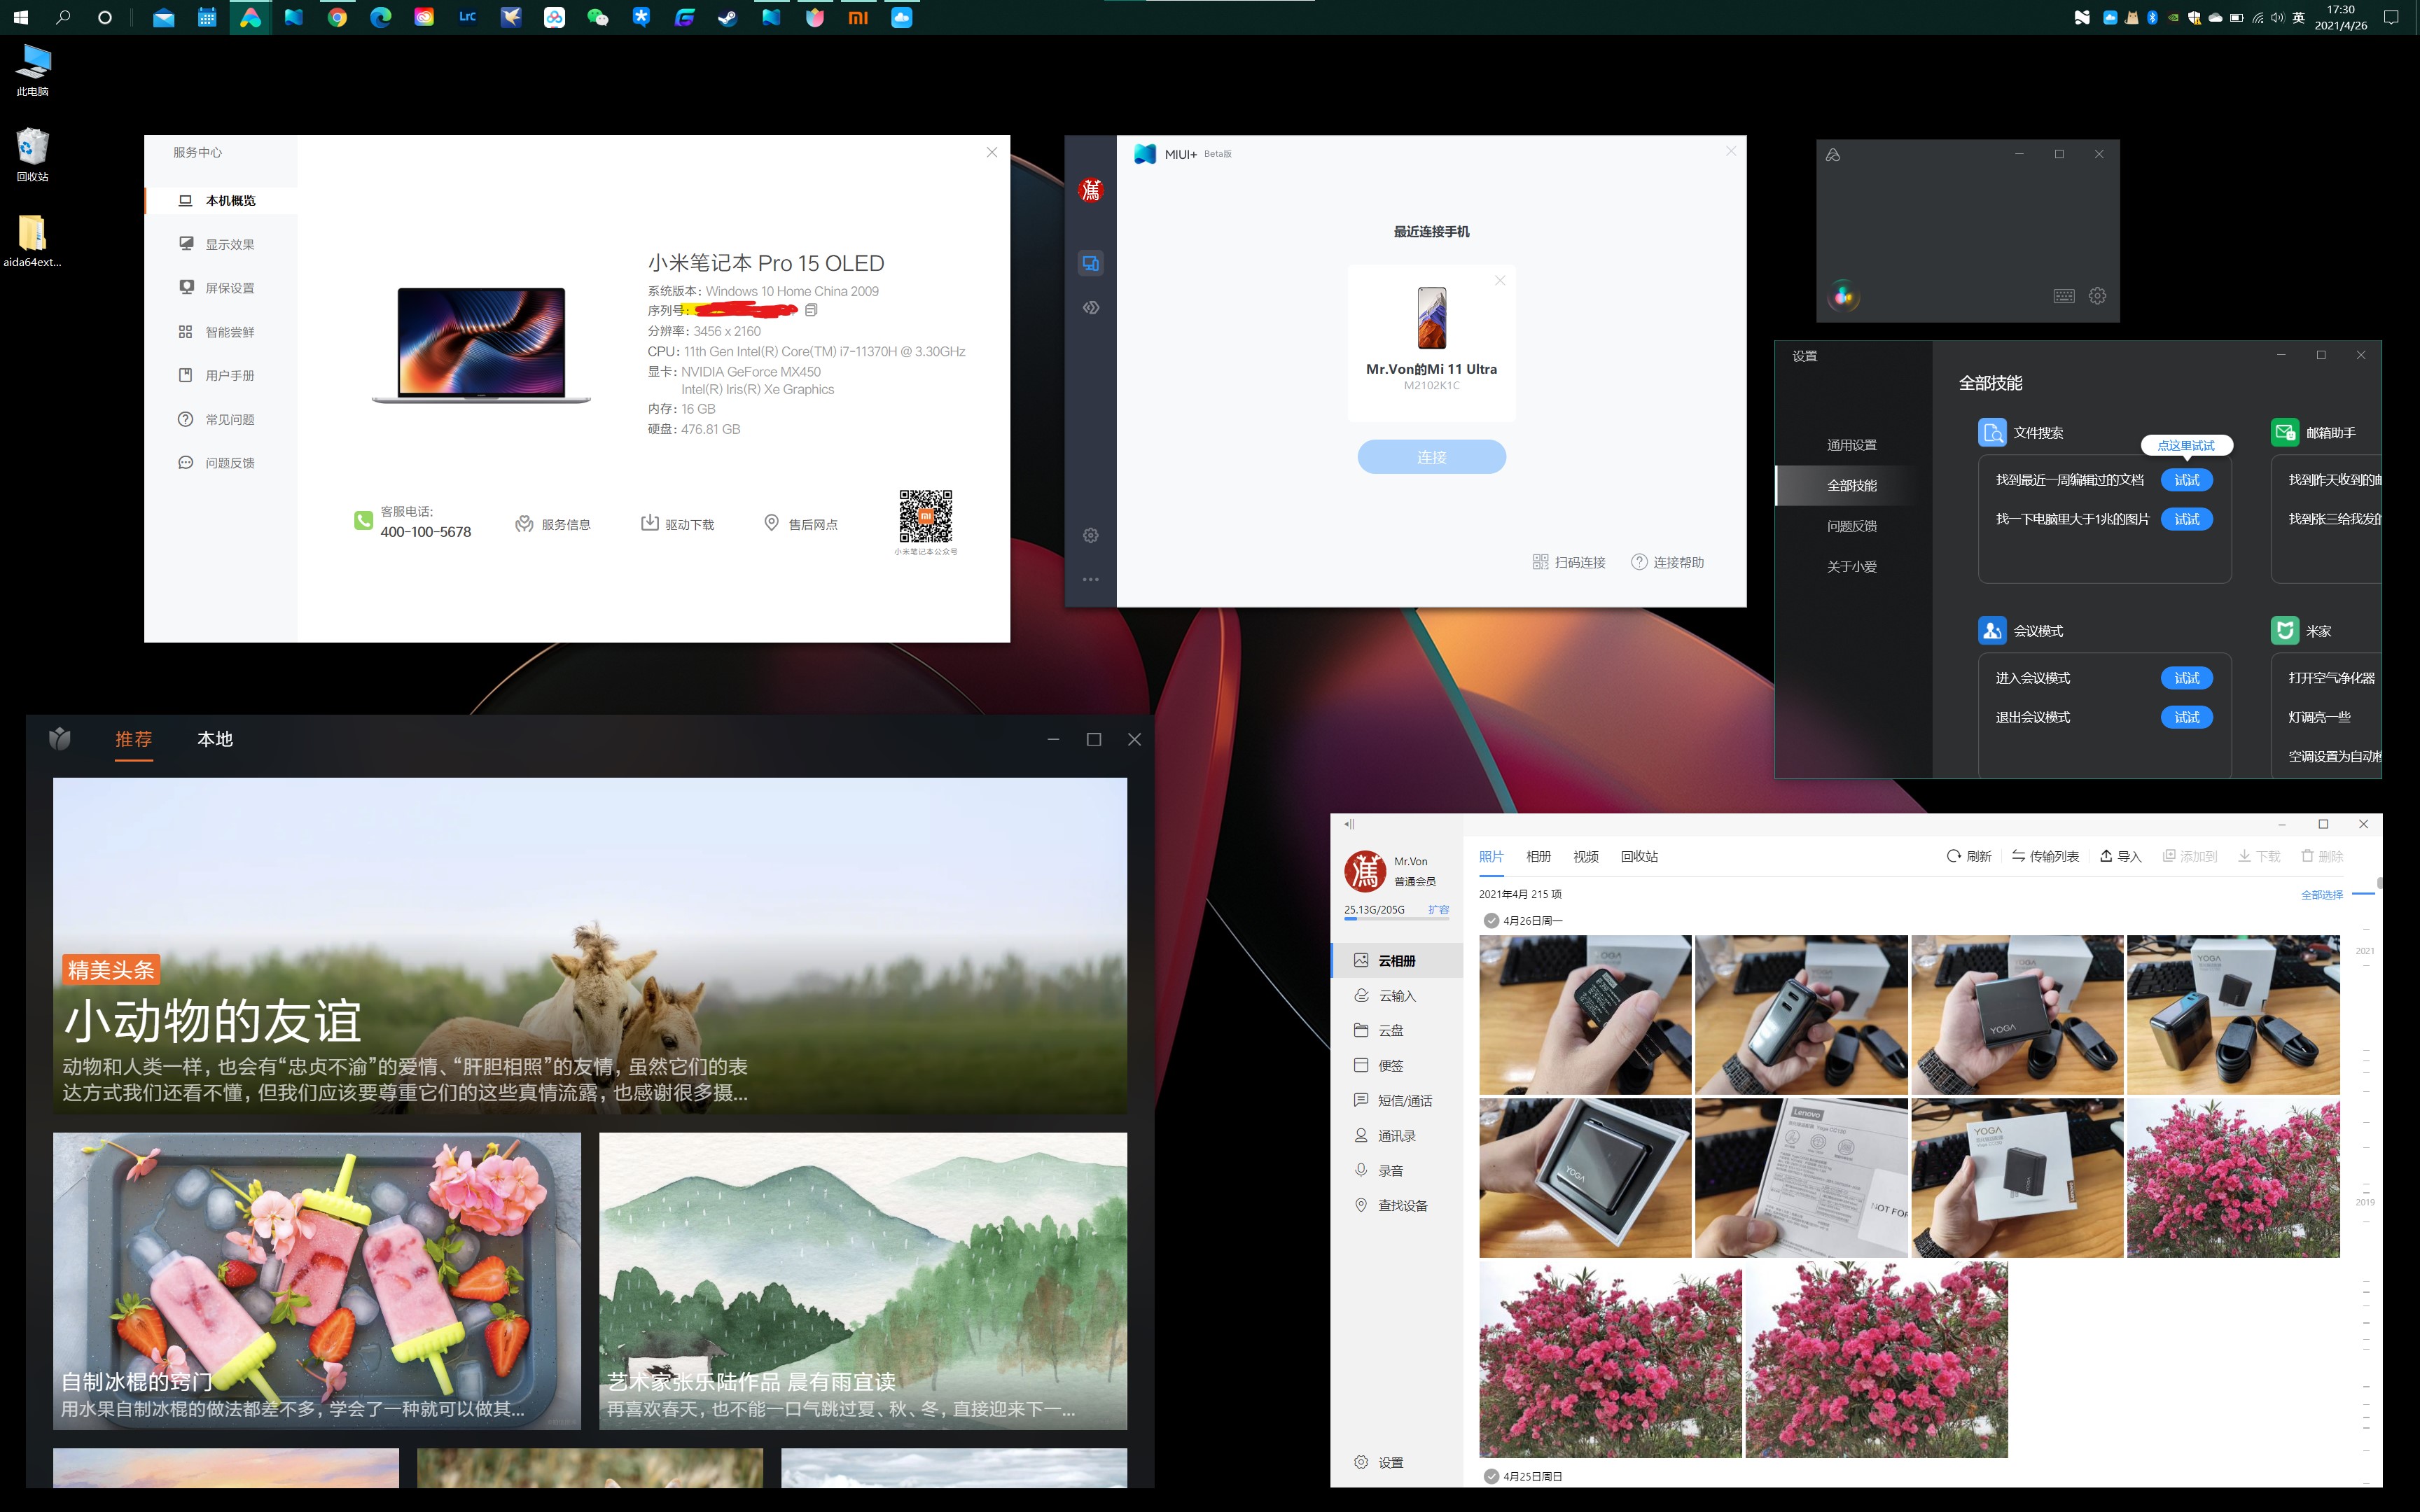Expand the MIUI+ sidebar more options dots
This screenshot has height=1512, width=2420.
click(x=1090, y=579)
